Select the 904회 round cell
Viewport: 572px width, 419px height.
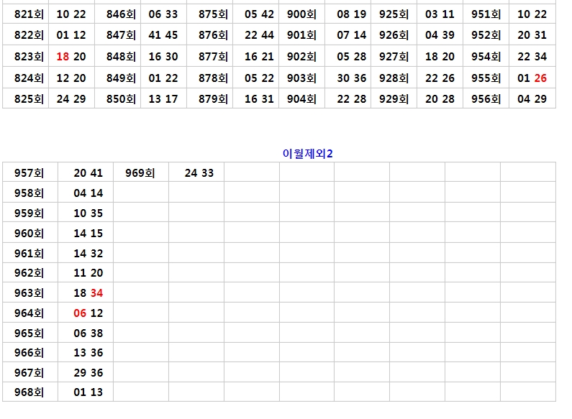pyautogui.click(x=301, y=99)
